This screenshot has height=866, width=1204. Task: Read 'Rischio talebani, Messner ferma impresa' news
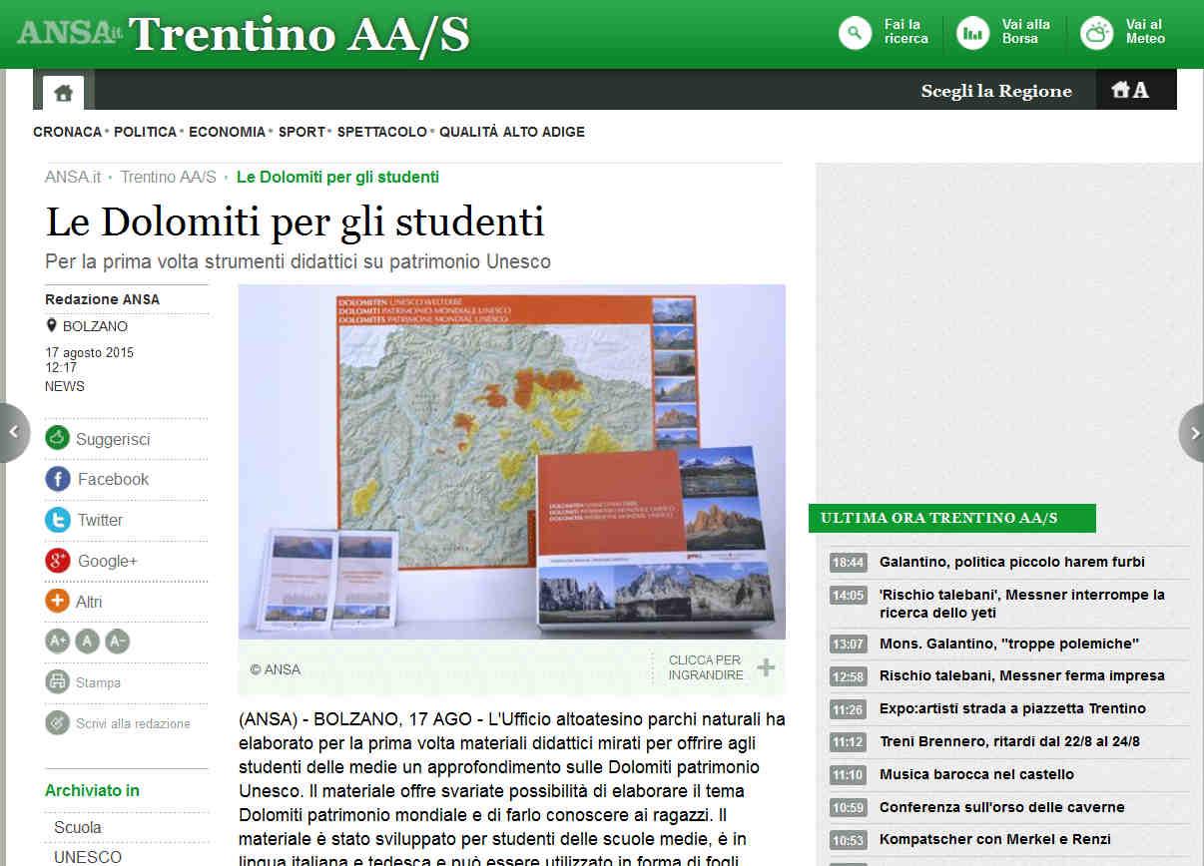pyautogui.click(x=1022, y=675)
